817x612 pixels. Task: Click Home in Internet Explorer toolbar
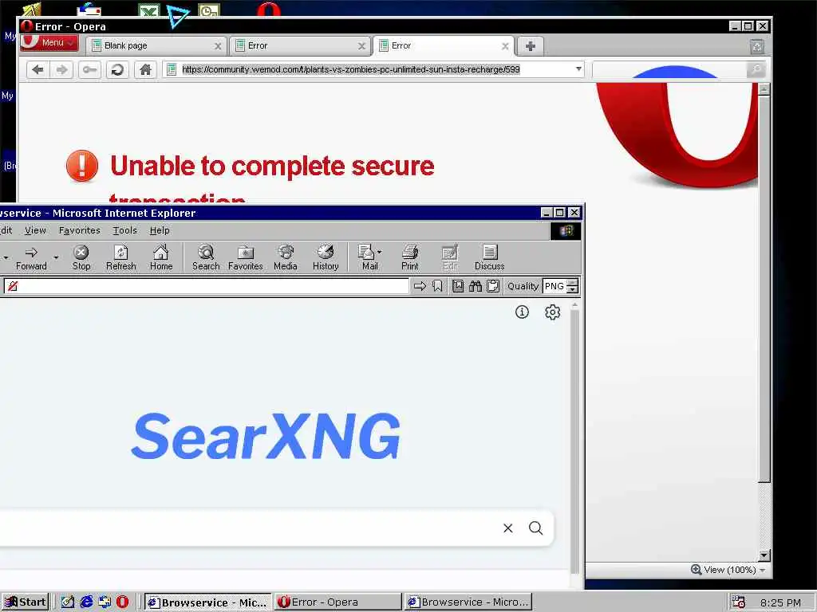pos(161,257)
